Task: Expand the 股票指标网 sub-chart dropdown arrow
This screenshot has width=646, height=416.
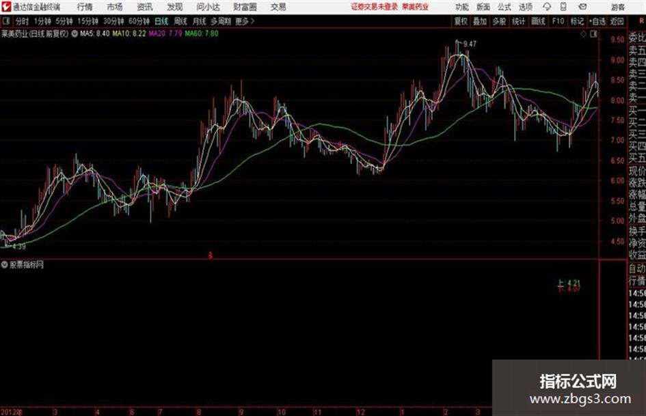Action: pos(4,264)
